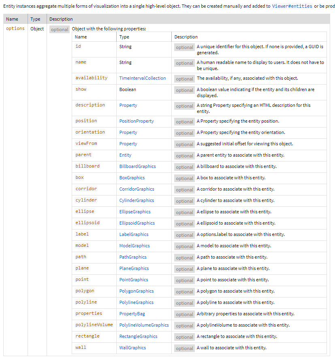Image resolution: width=335 pixels, height=359 pixels.
Task: Open the ModelGraphics link
Action: coord(134,246)
